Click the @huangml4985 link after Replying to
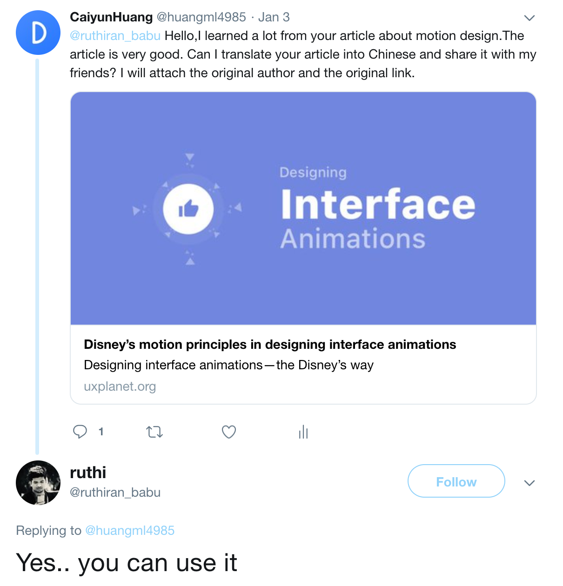Screen dimensions: 563x586 130,530
